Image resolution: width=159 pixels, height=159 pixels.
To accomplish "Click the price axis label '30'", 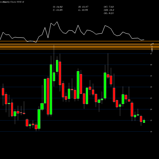I will [151, 87].
